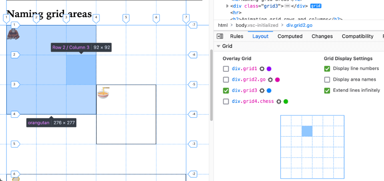Click the "orangutan" area name tooltip
384x181 pixels.
point(38,123)
